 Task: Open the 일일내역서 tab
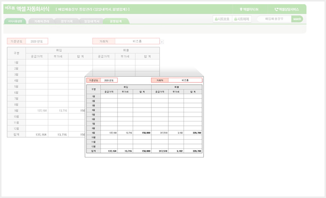92,21
